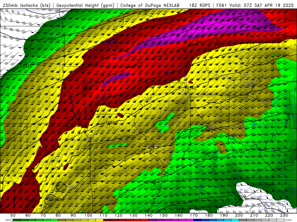Click the 230 value on the color scale
The image size is (297, 222).
[284, 215]
